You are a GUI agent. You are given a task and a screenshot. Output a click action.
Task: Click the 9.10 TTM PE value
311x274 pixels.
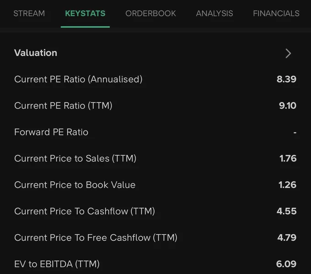point(288,106)
